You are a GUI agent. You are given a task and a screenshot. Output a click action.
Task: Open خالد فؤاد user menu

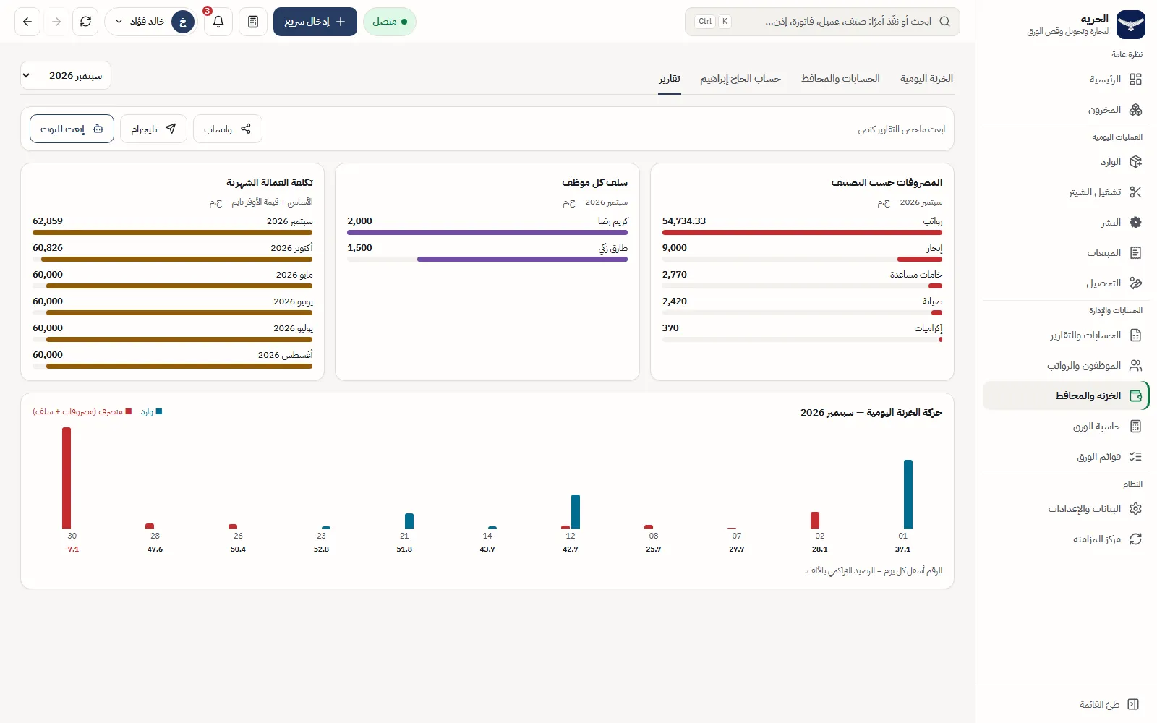click(151, 22)
